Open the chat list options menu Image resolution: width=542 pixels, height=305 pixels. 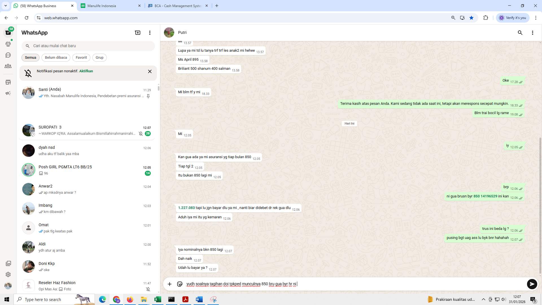coord(150,32)
